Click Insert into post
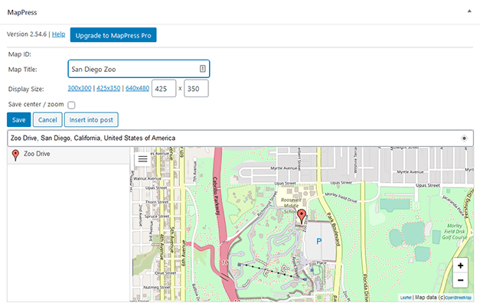 point(90,120)
